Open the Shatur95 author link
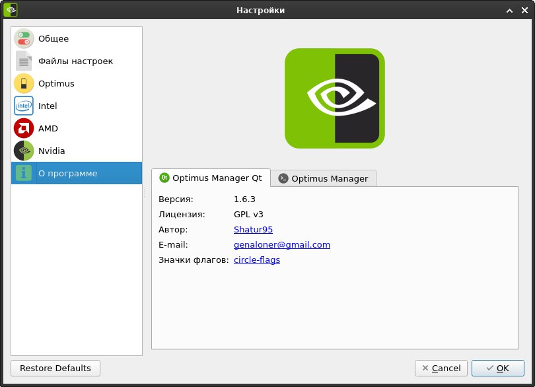The height and width of the screenshot is (387, 535). pos(253,229)
